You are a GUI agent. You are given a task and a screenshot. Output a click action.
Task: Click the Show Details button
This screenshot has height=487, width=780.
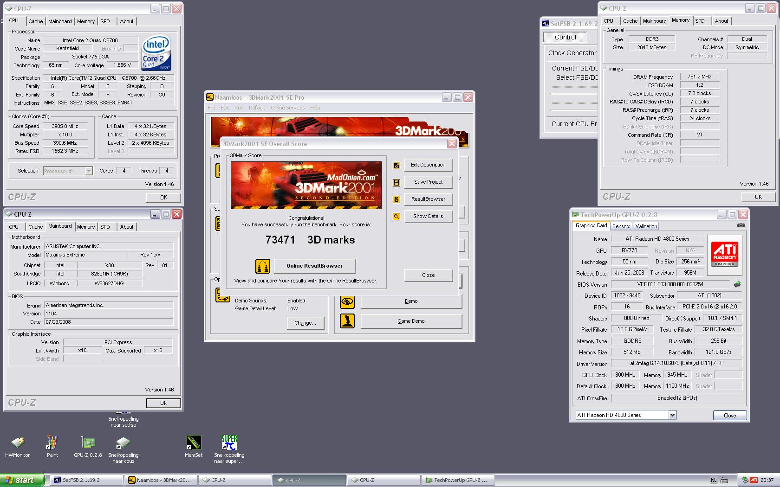coord(428,217)
